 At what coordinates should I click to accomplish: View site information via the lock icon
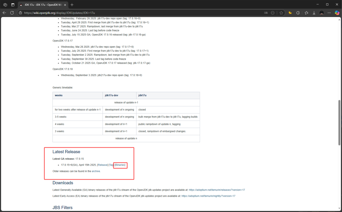click(x=20, y=13)
